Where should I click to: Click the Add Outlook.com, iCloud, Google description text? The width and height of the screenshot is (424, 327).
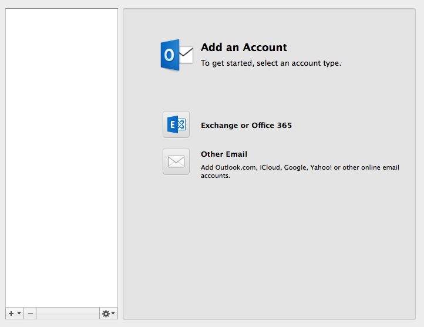point(300,171)
